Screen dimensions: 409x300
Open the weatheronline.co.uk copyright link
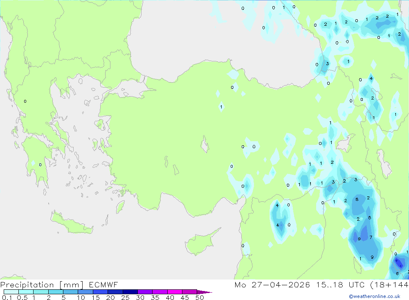pyautogui.click(x=375, y=296)
